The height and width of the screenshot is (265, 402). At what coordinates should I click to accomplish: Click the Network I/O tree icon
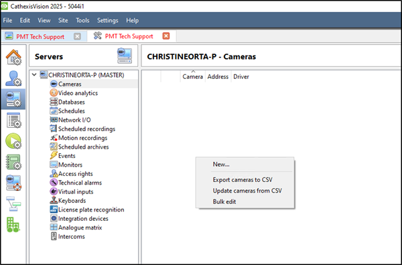point(54,120)
